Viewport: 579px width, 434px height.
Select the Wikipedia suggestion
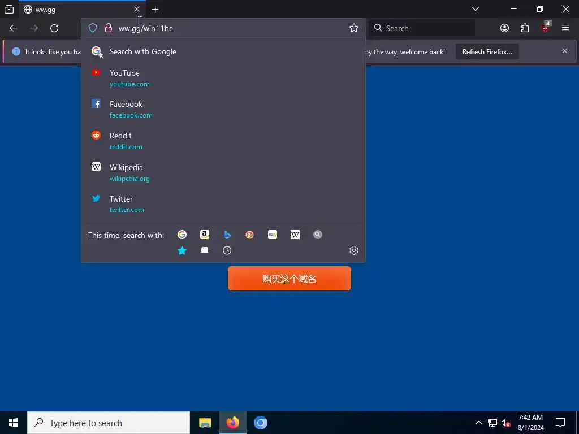pyautogui.click(x=223, y=173)
